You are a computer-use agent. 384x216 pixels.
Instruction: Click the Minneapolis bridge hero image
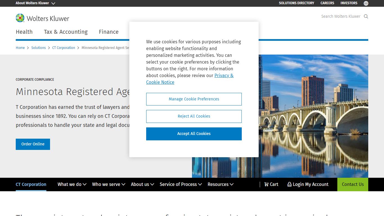(x=313, y=116)
